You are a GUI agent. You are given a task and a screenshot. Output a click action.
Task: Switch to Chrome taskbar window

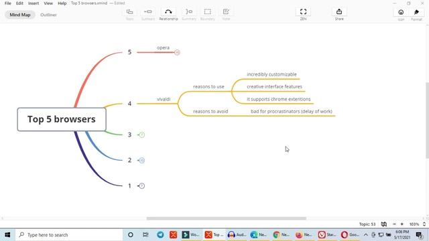[x=282, y=235]
